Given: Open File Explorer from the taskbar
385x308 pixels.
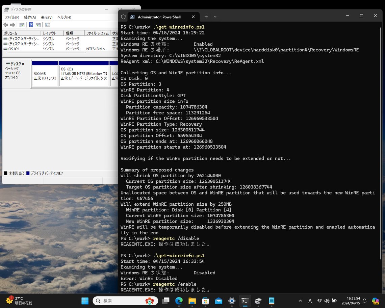Looking at the screenshot, I should pos(192,301).
